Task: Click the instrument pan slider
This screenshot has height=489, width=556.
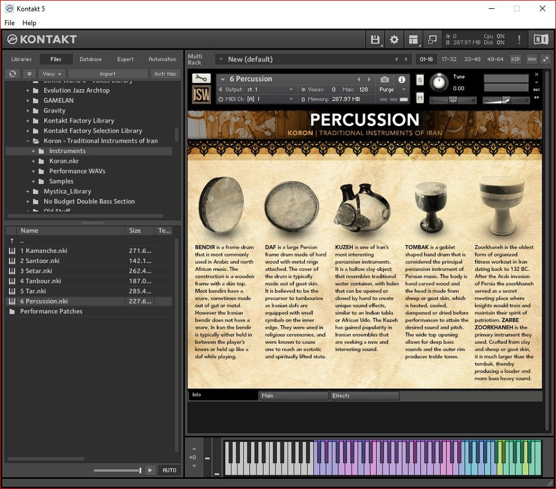Action: tap(453, 100)
